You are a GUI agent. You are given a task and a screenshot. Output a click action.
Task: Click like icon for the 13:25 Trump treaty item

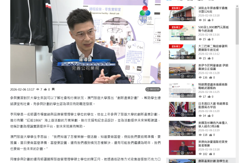click(209, 97)
